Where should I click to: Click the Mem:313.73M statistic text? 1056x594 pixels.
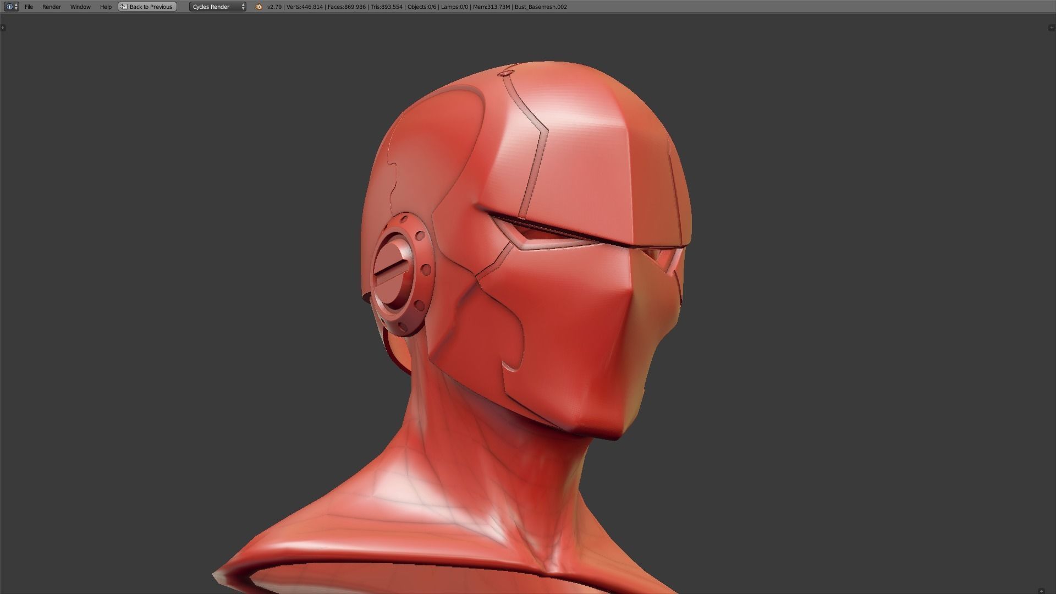(491, 7)
